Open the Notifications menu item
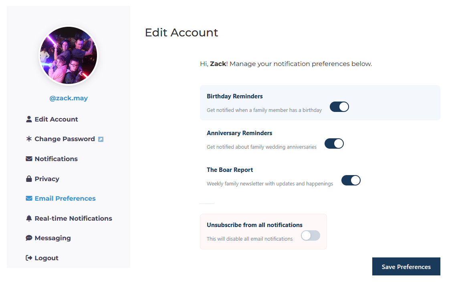The image size is (454, 297). (56, 159)
